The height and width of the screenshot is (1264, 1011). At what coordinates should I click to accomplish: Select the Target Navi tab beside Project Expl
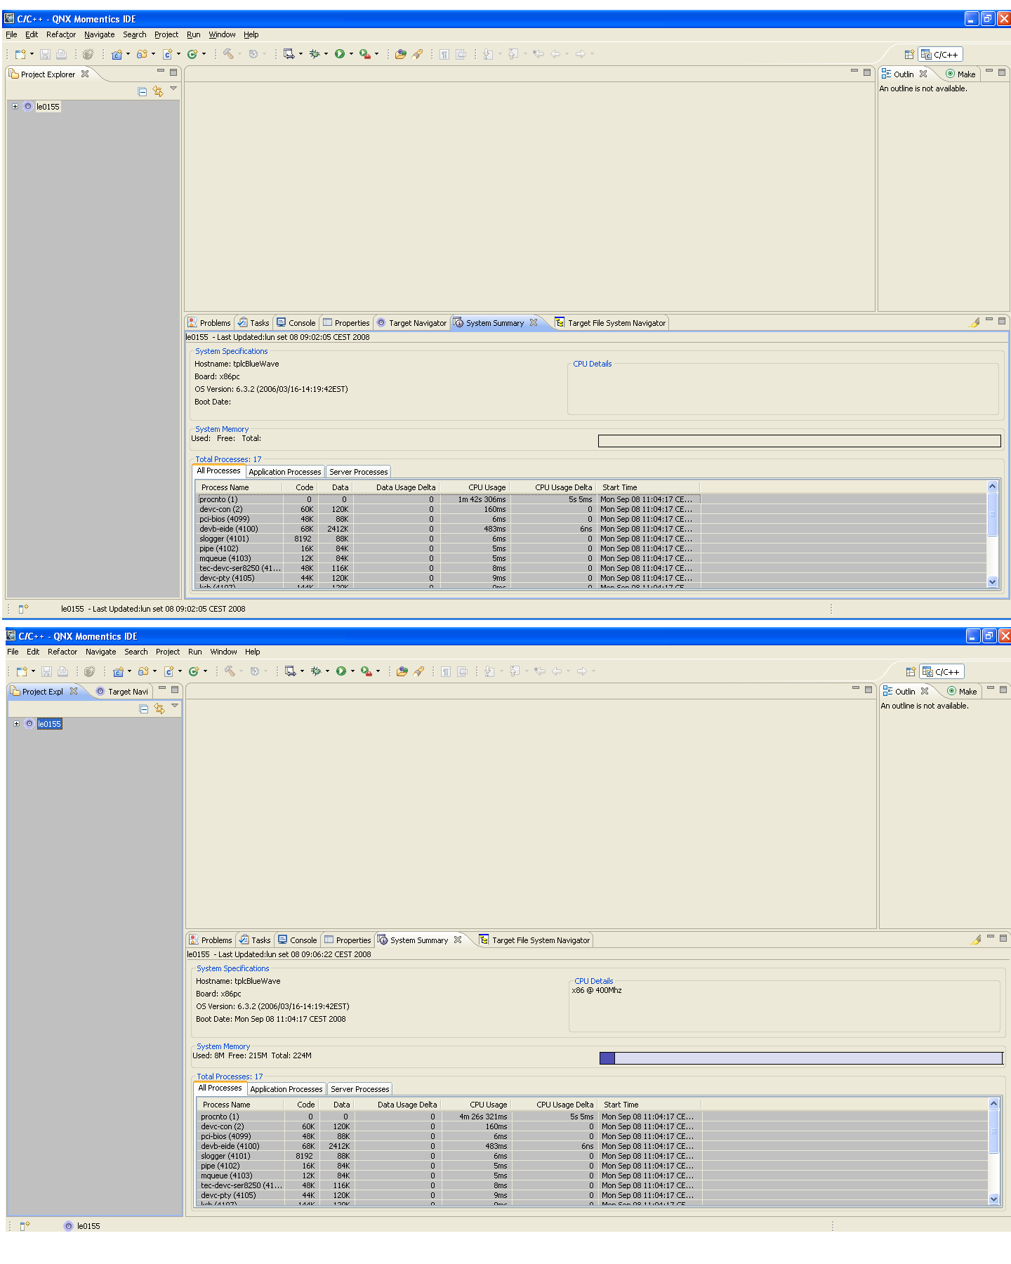click(x=123, y=692)
